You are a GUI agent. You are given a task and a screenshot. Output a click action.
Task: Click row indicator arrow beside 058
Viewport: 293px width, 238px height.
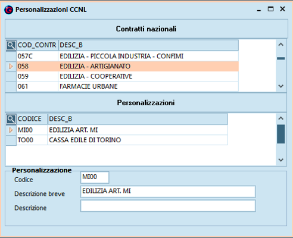pos(11,66)
